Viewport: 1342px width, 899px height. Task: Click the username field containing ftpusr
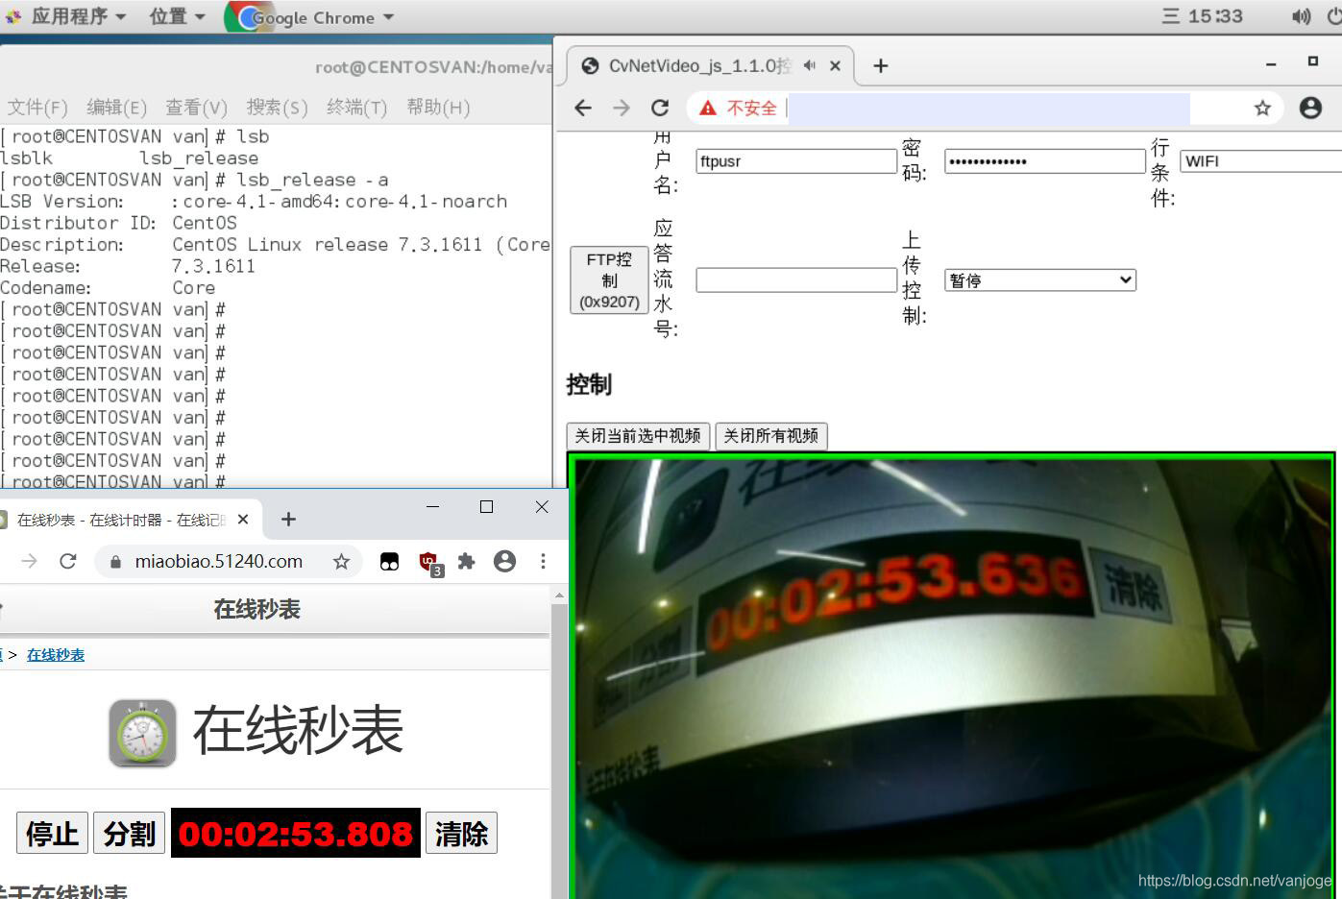796,161
